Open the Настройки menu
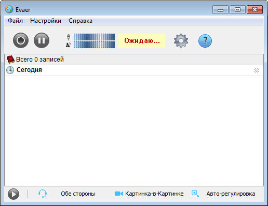268x206 pixels. point(46,21)
